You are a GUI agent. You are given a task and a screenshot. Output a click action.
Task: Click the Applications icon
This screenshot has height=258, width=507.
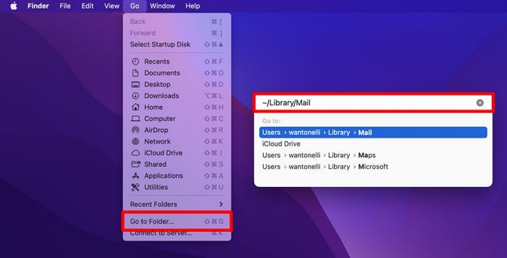tap(136, 176)
